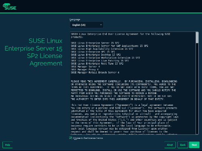This screenshot has height=151, width=202.
Task: Click the license text scrollbar thumb
Action: (197, 38)
